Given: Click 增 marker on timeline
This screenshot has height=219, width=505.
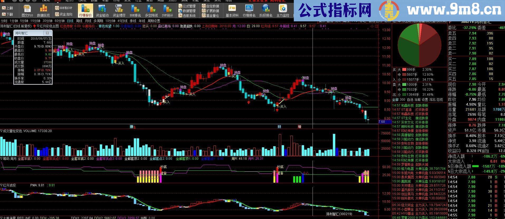Looking at the screenshot, I should [x=299, y=127].
